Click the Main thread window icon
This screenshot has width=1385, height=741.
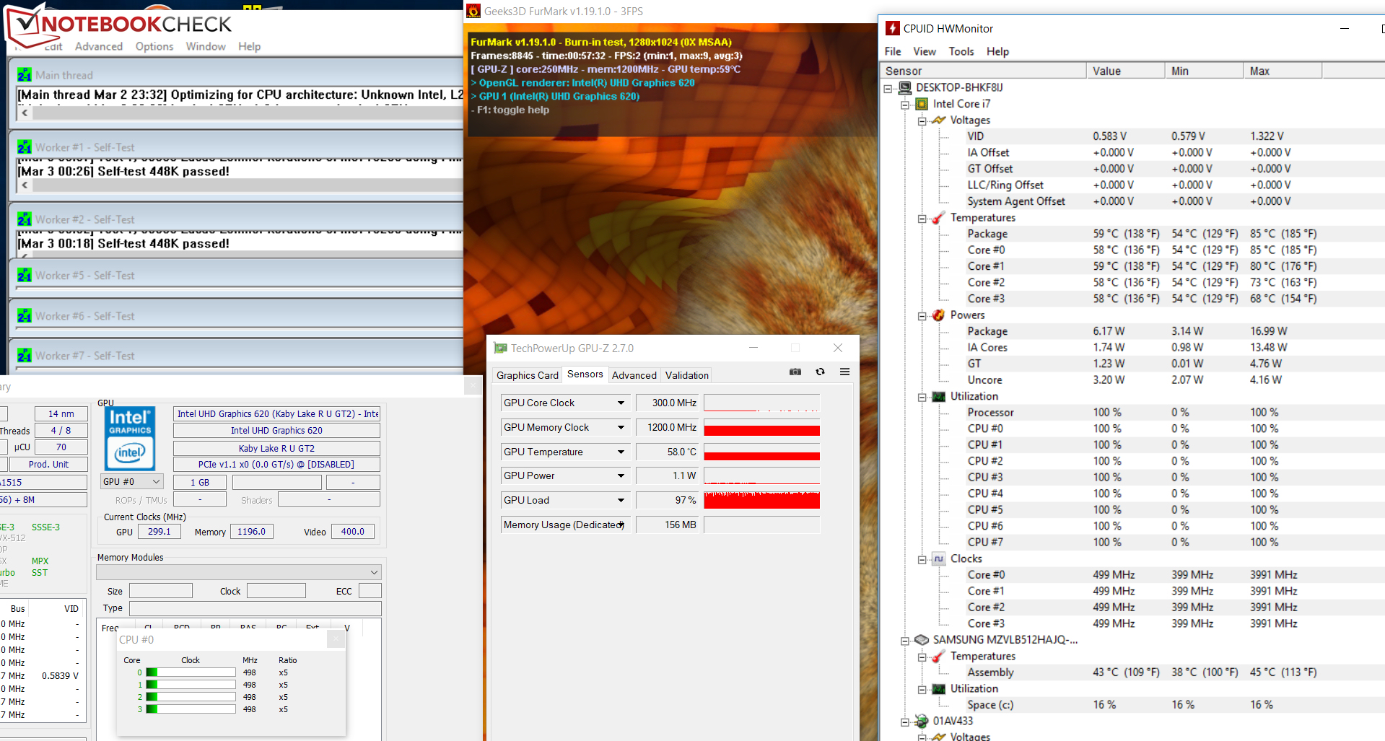(x=25, y=74)
